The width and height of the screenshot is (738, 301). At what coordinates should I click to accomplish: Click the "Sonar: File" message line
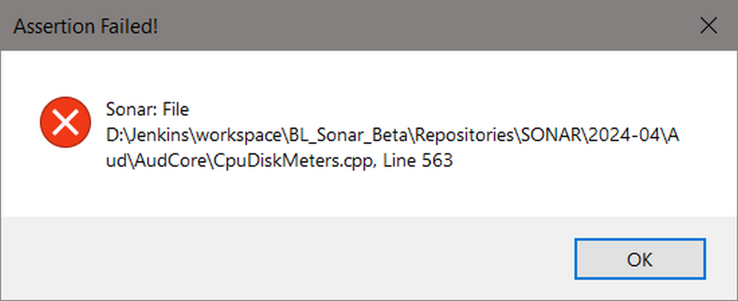pyautogui.click(x=146, y=109)
